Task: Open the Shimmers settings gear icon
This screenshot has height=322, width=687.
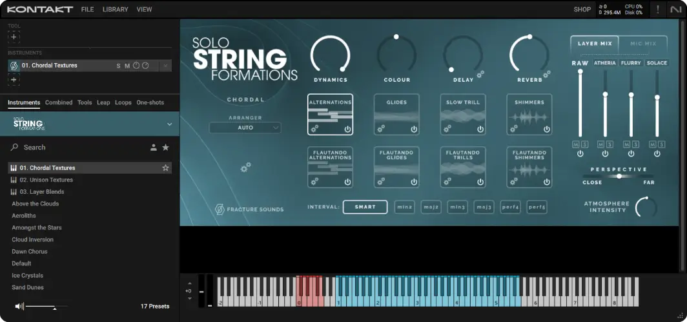Action: (514, 129)
